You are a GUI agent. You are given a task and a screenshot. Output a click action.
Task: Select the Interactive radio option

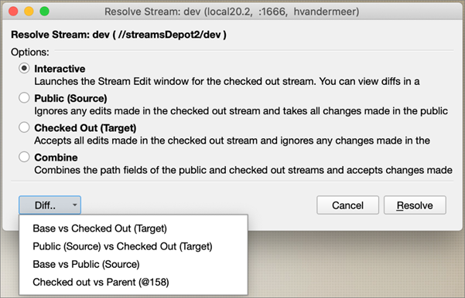click(x=24, y=68)
